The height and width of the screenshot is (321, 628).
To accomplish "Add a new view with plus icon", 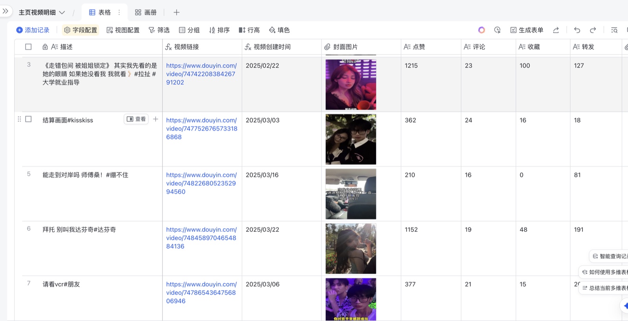I will (177, 13).
